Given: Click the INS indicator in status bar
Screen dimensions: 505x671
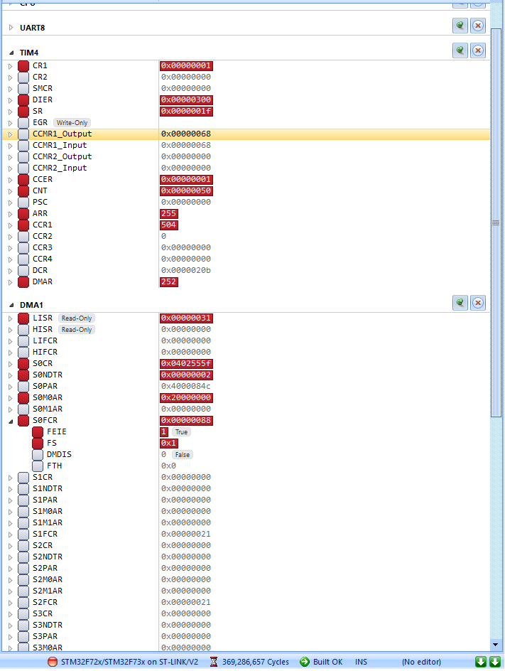Looking at the screenshot, I should (x=361, y=662).
